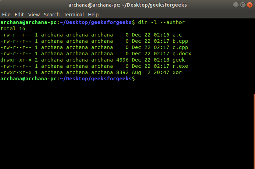
Task: Click the last prompt line at the bottom
Action: (67, 79)
